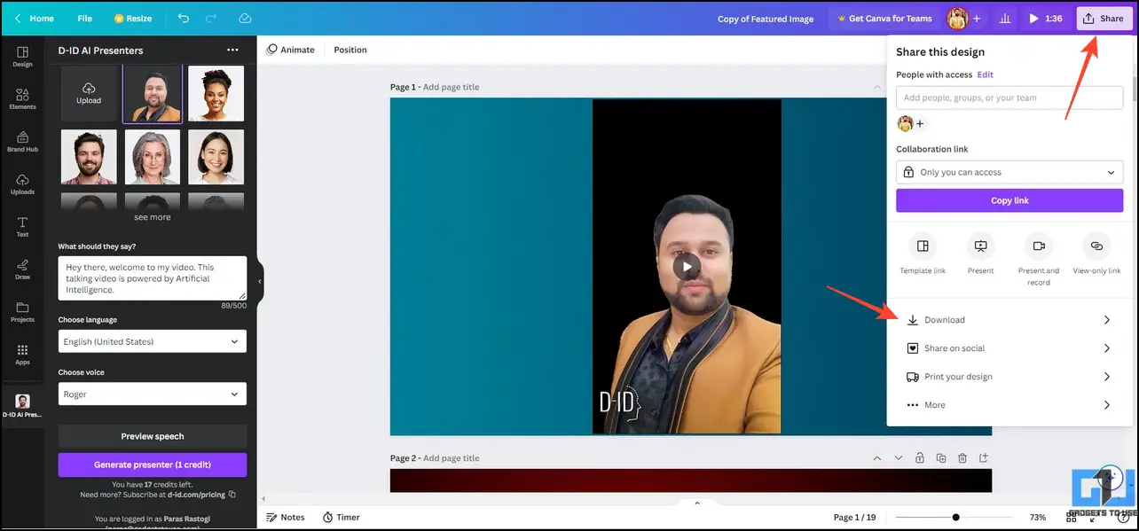
Task: Click Add page title for Page 1
Action: coord(451,87)
